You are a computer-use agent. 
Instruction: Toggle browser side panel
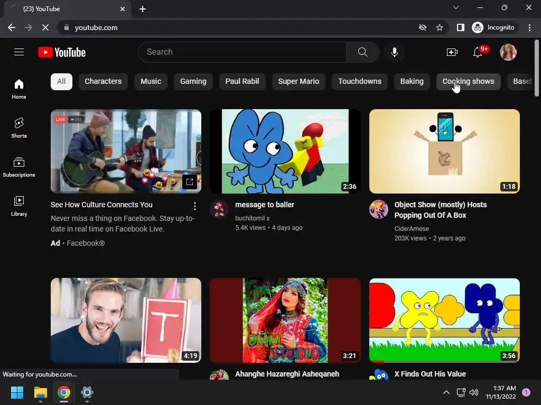coord(460,27)
